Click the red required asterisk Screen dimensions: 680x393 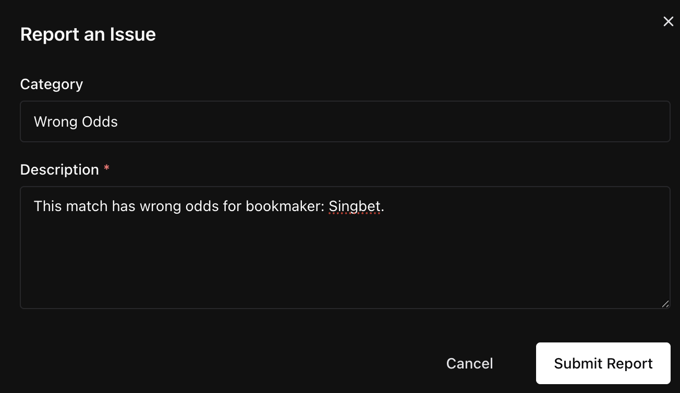(x=107, y=169)
